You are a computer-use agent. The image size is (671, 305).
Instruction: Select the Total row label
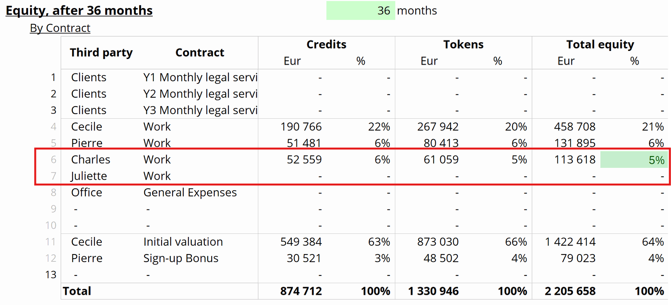pyautogui.click(x=77, y=291)
